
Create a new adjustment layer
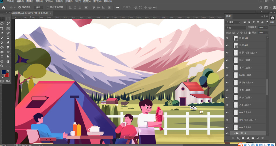tap(248, 138)
